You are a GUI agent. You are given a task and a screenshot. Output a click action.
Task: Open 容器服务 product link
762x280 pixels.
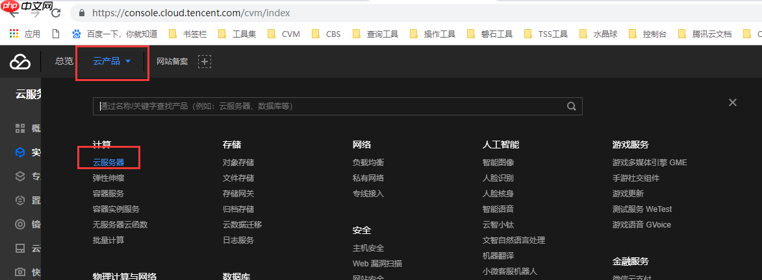[x=108, y=194]
